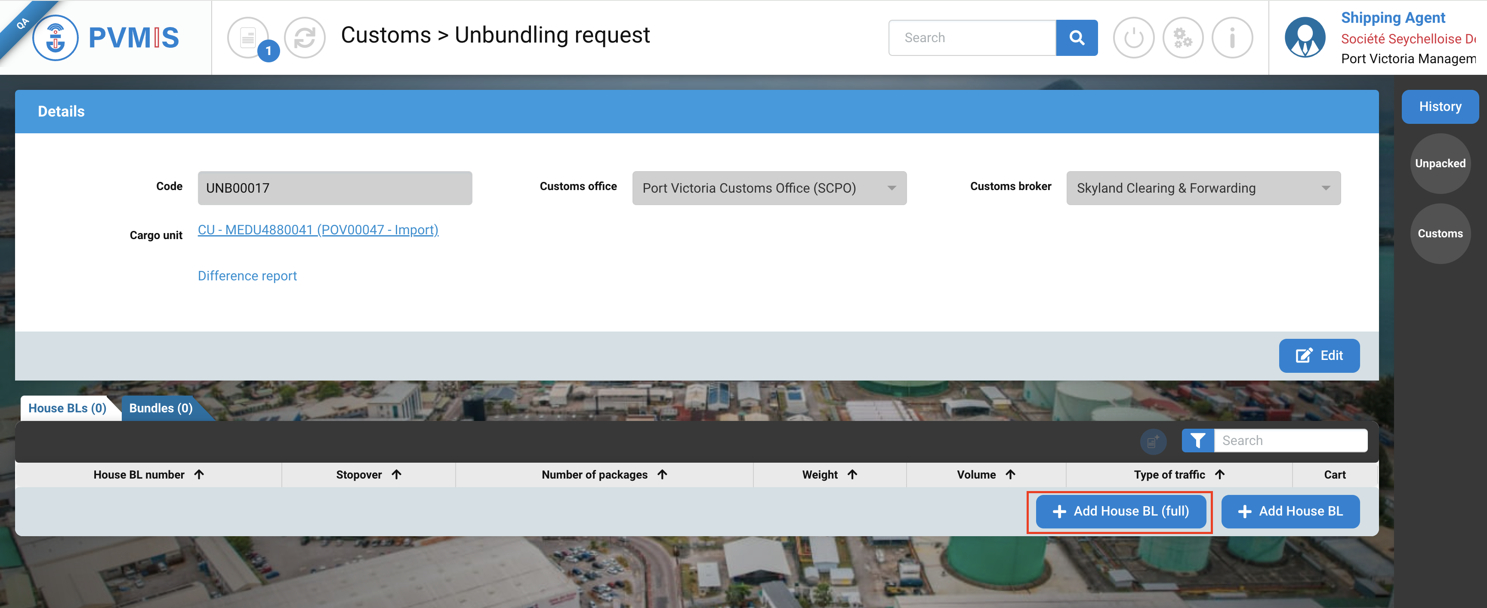Click the power logout icon
The height and width of the screenshot is (608, 1487).
(x=1133, y=38)
